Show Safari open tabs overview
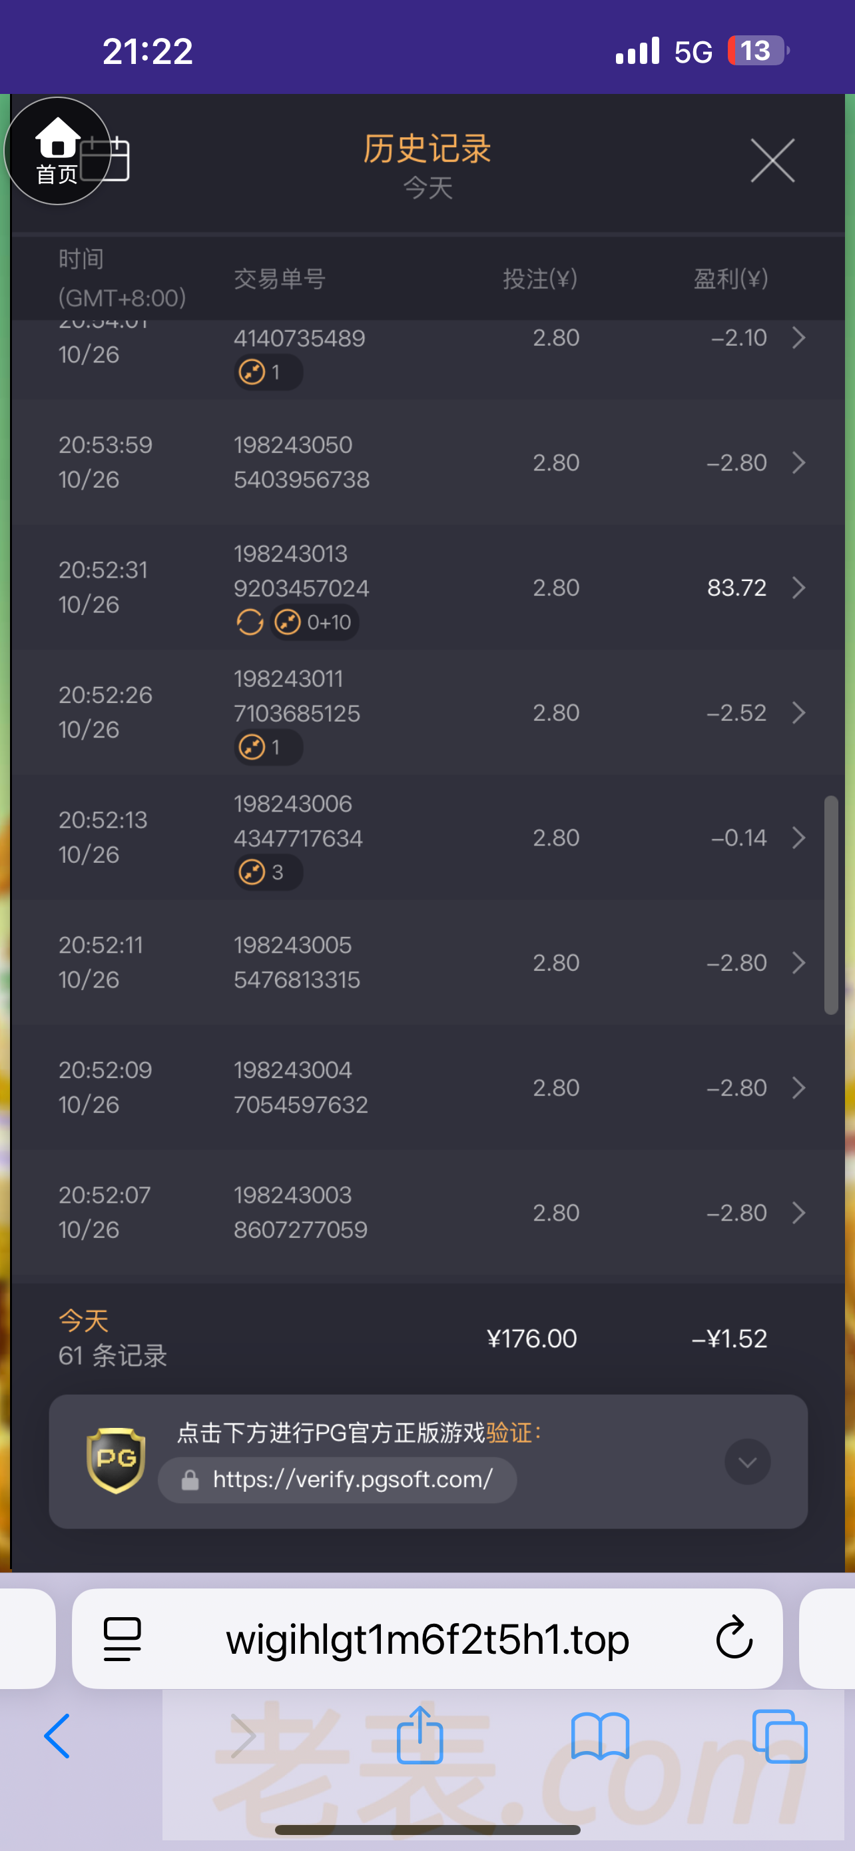The width and height of the screenshot is (855, 1851). click(x=780, y=1735)
